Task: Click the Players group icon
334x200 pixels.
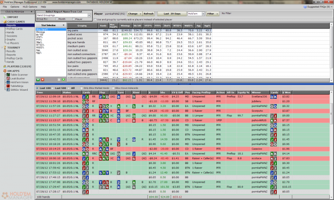Action: pos(5,67)
